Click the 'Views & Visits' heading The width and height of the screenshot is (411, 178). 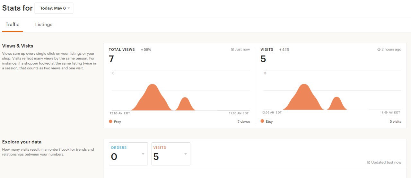click(18, 46)
